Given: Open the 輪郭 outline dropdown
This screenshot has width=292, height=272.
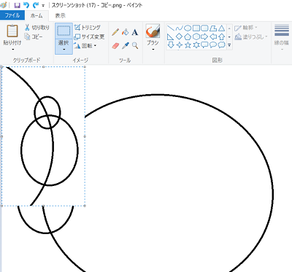Looking at the screenshot, I should [246, 28].
